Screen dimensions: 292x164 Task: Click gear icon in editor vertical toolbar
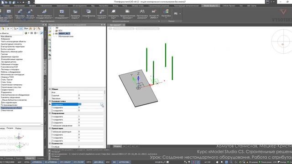pos(50,55)
